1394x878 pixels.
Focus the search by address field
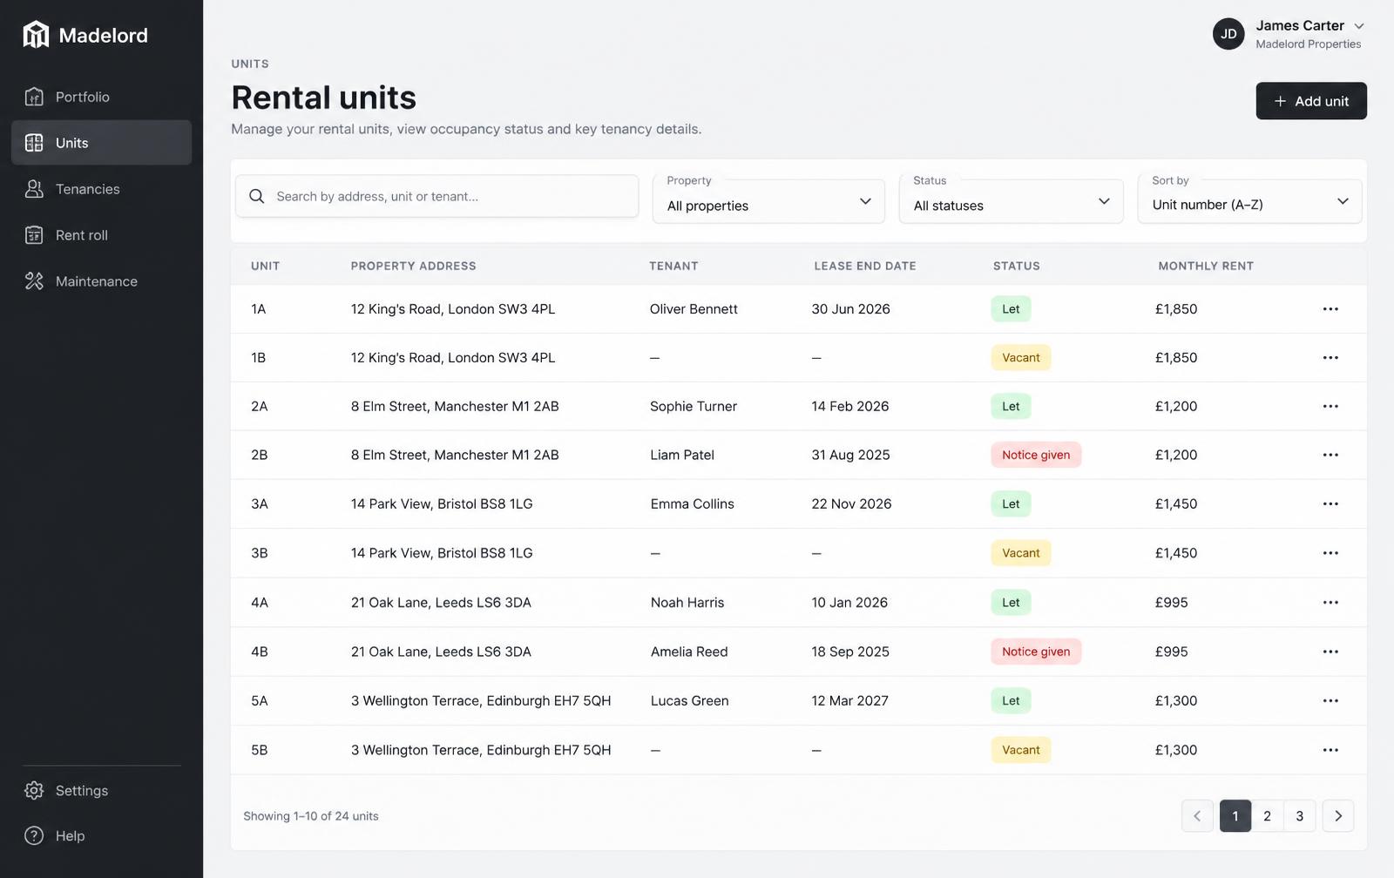click(436, 196)
